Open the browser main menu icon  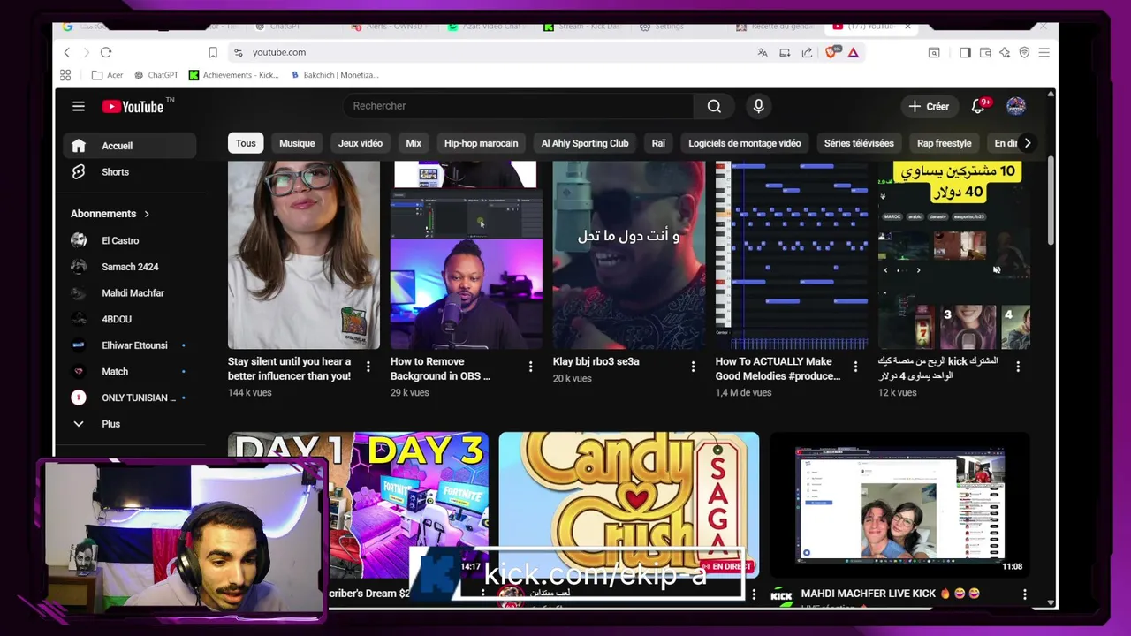(1044, 52)
